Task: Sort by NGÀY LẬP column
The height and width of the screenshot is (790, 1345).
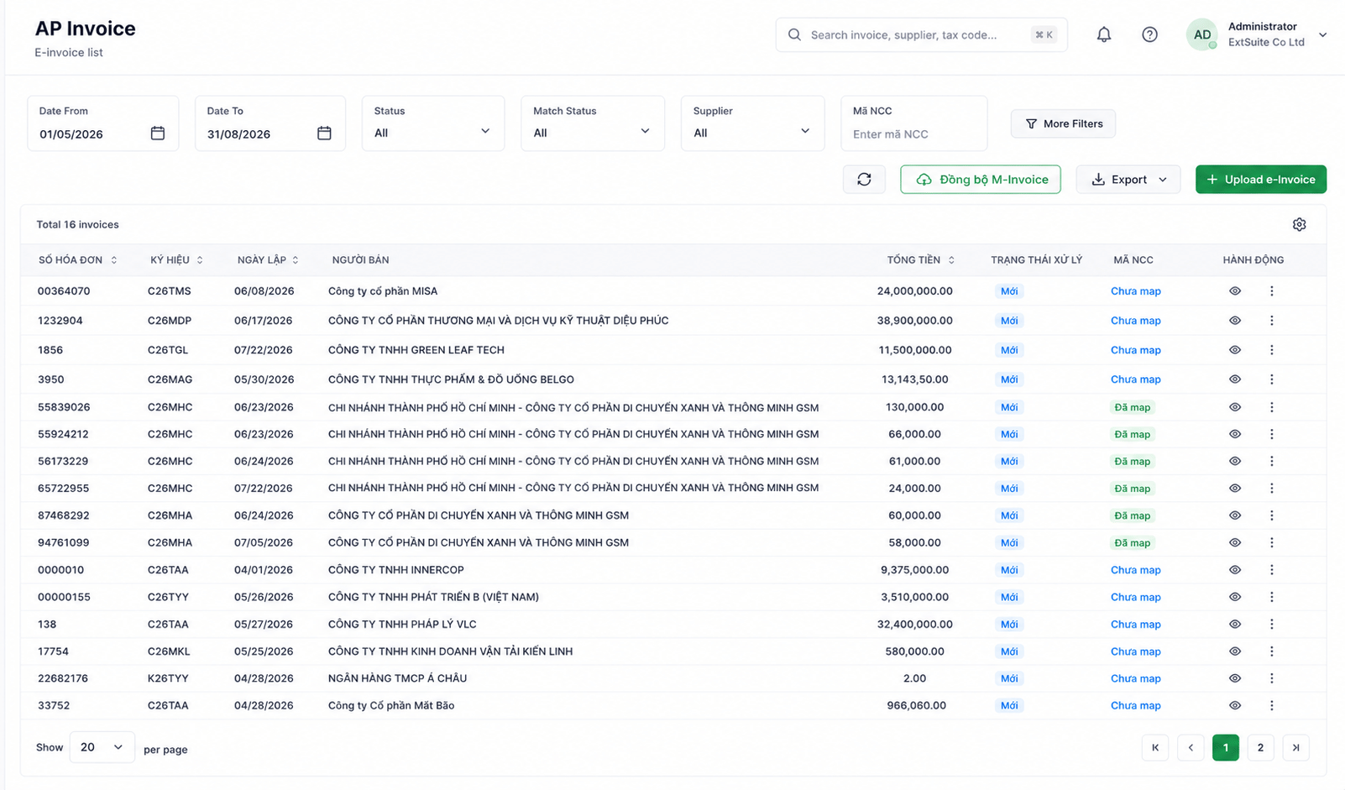Action: [268, 260]
